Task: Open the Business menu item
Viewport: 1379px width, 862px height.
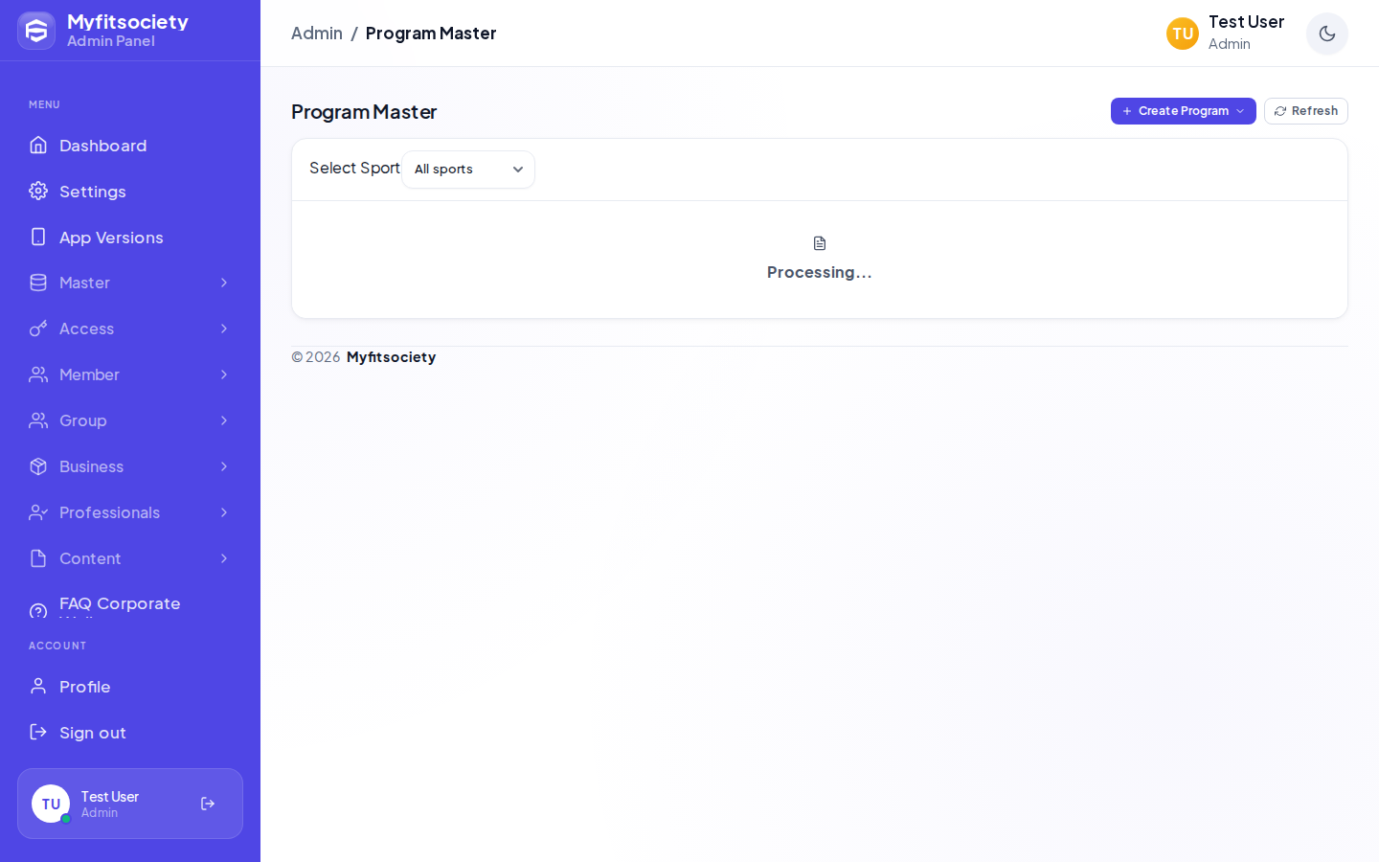Action: pyautogui.click(x=130, y=466)
